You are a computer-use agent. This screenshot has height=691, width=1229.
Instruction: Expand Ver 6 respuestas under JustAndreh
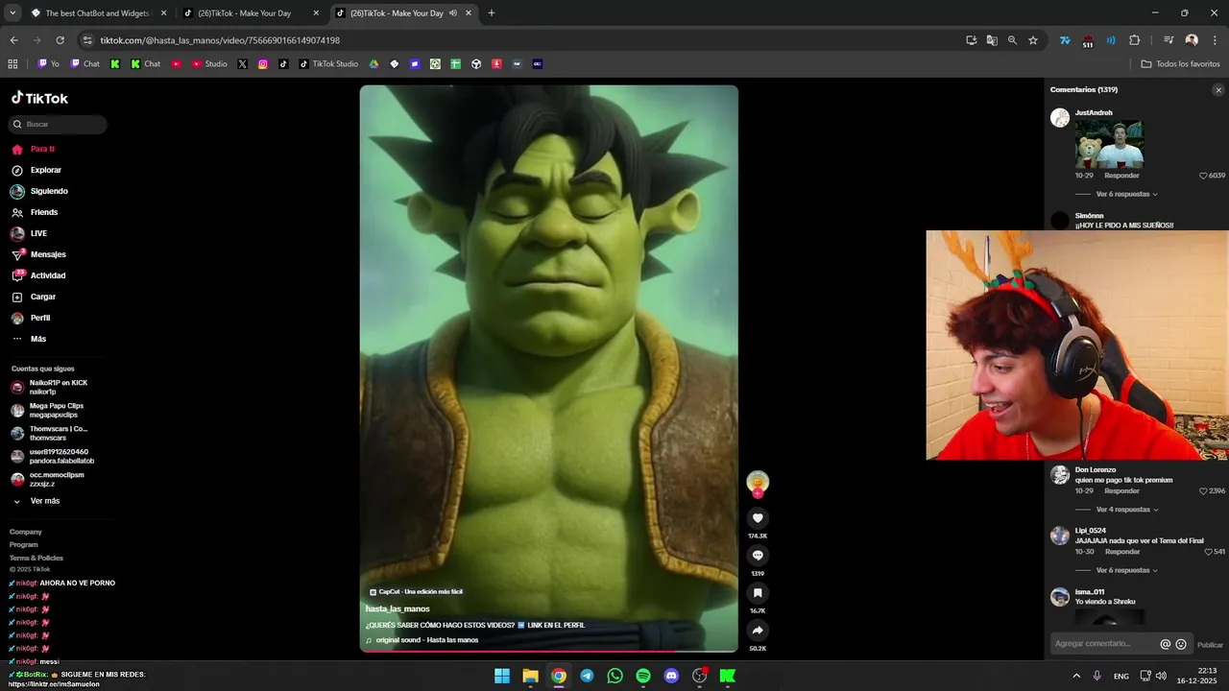click(1125, 194)
